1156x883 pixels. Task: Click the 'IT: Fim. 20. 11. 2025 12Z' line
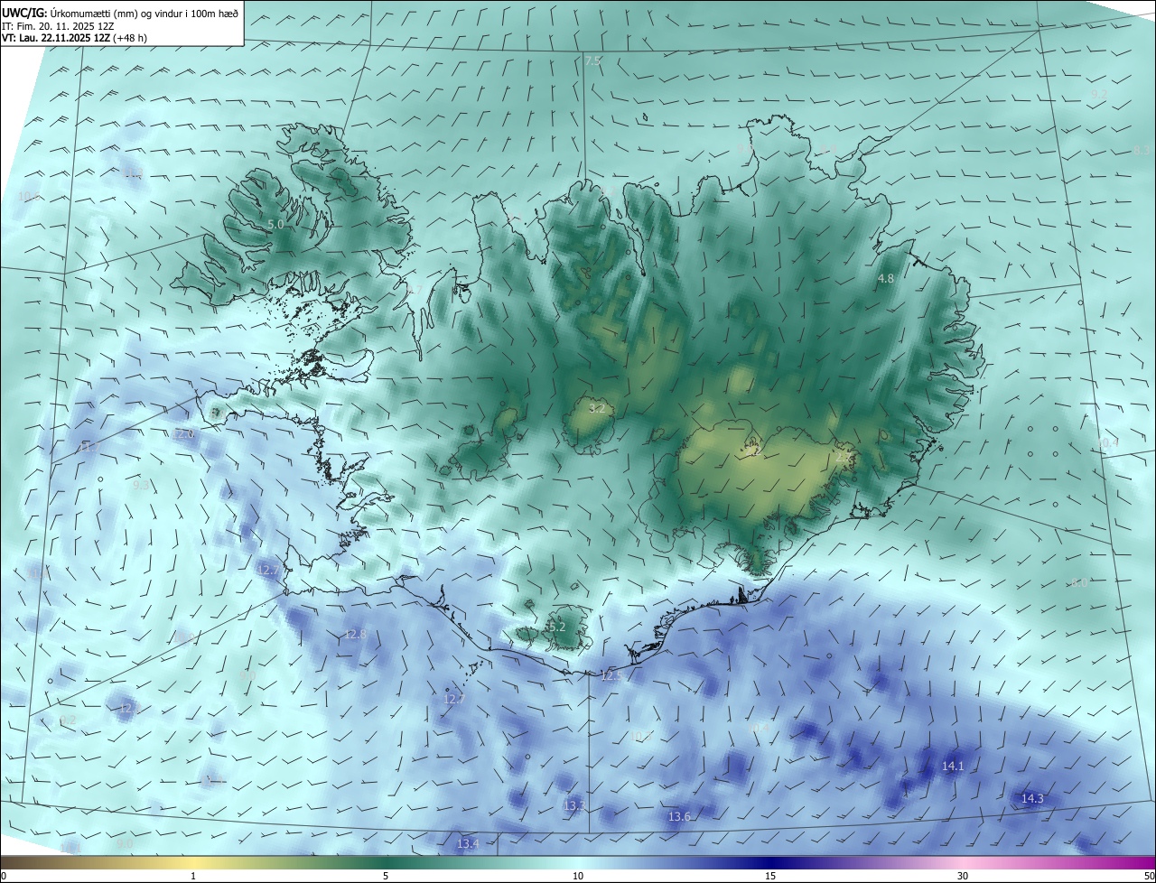click(x=59, y=26)
